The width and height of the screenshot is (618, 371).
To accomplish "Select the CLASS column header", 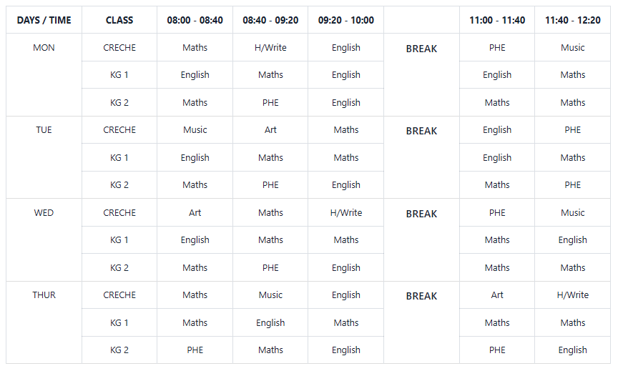I will point(119,20).
